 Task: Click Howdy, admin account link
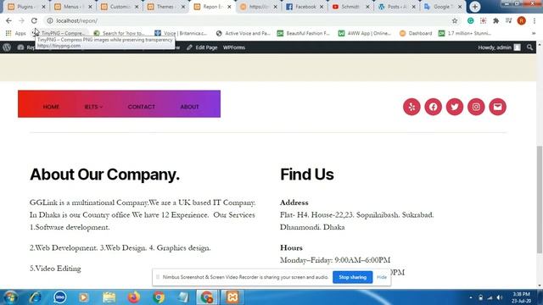point(499,47)
